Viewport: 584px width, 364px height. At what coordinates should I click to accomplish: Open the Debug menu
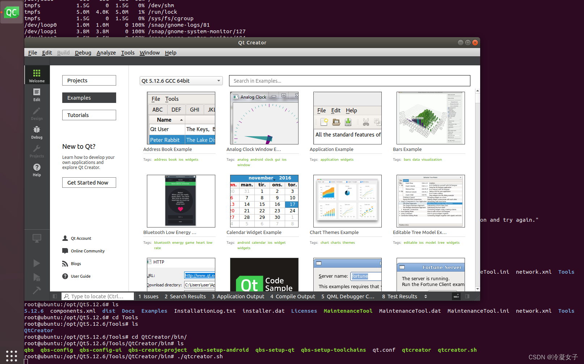[83, 53]
